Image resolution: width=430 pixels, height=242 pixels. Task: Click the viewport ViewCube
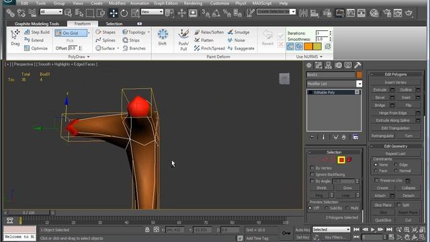point(284,79)
